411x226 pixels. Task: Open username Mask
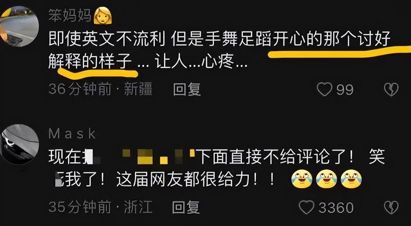pos(72,134)
